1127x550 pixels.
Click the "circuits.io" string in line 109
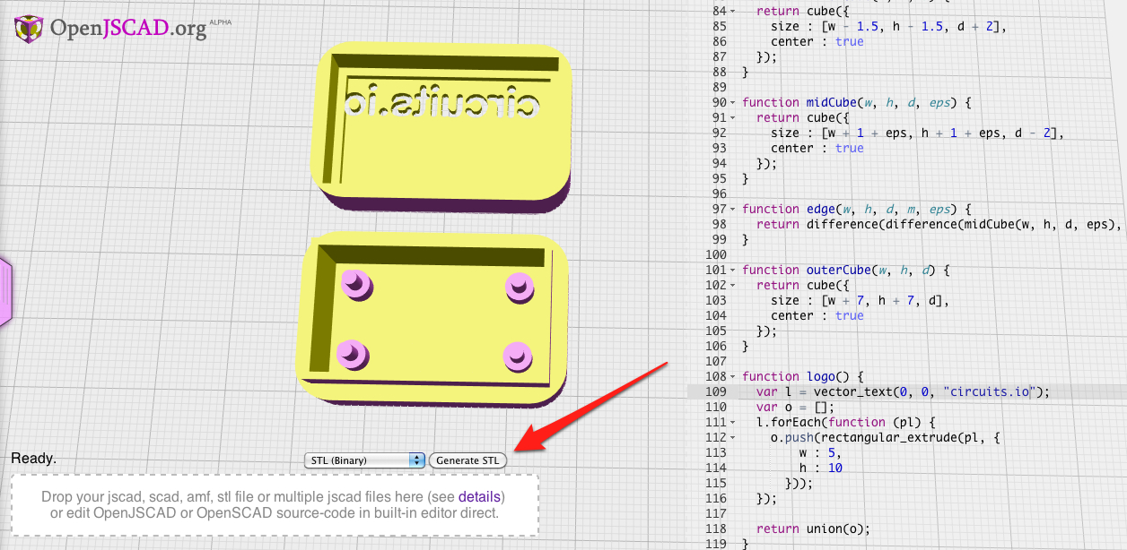click(x=988, y=391)
